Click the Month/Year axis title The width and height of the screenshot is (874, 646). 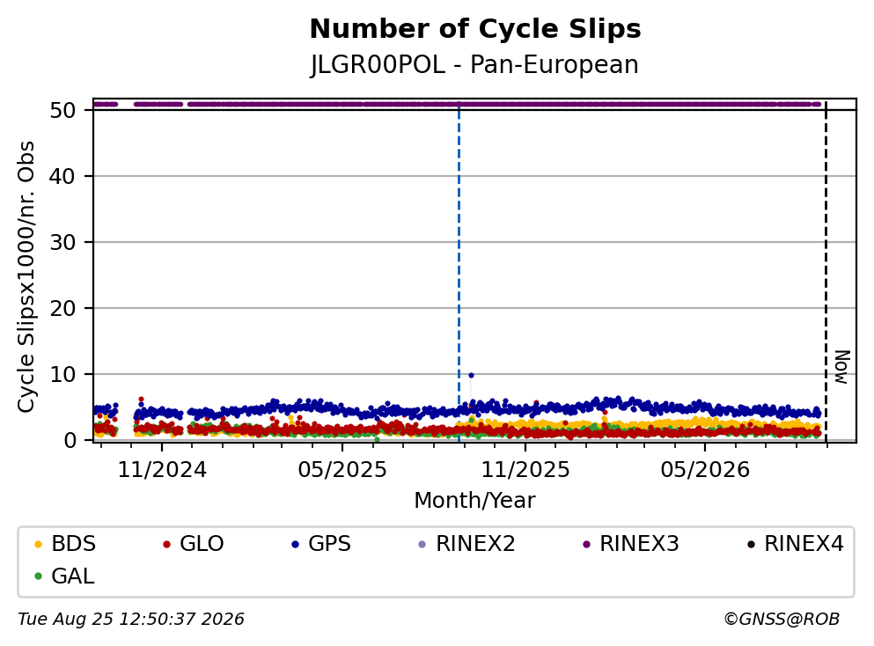coord(474,501)
